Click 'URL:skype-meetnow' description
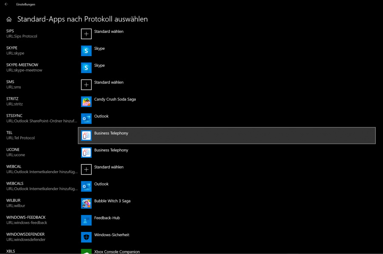Screen dimensions: 383x254 [24, 70]
